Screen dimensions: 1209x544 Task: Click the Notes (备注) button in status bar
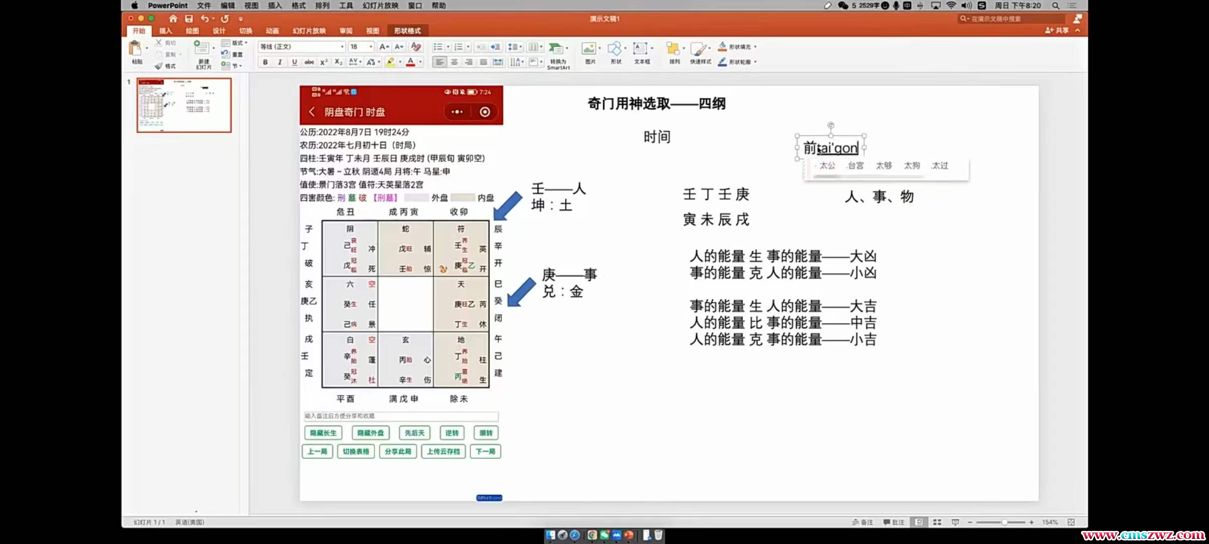tap(862, 522)
